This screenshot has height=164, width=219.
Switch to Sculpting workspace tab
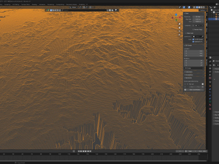pyautogui.click(x=7, y=5)
